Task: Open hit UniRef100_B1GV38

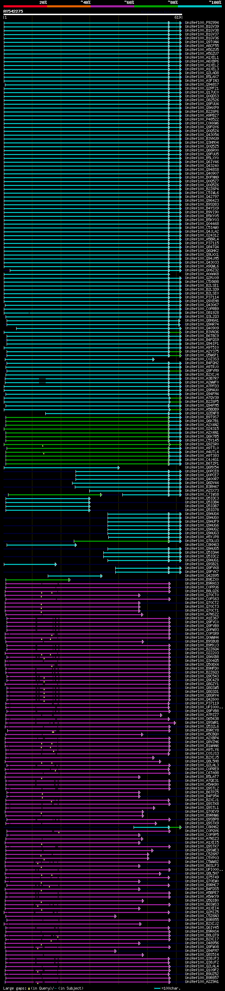Action: [202, 30]
